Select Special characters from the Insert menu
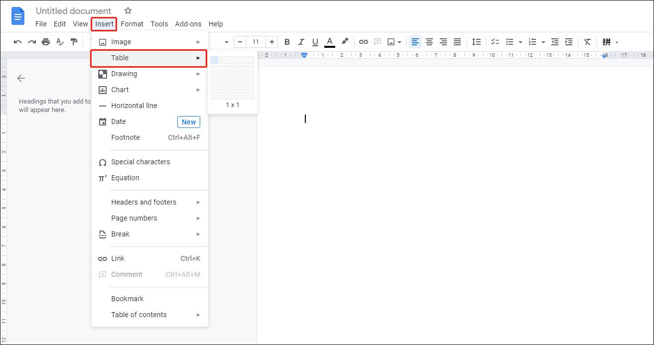Screen dimensions: 654x345 click(140, 162)
